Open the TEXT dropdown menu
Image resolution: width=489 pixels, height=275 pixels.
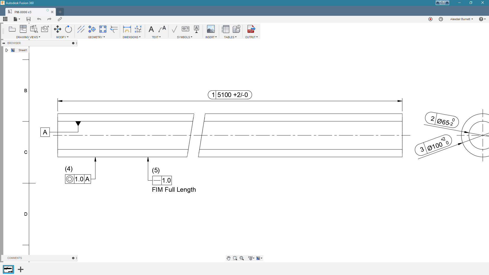tap(156, 37)
